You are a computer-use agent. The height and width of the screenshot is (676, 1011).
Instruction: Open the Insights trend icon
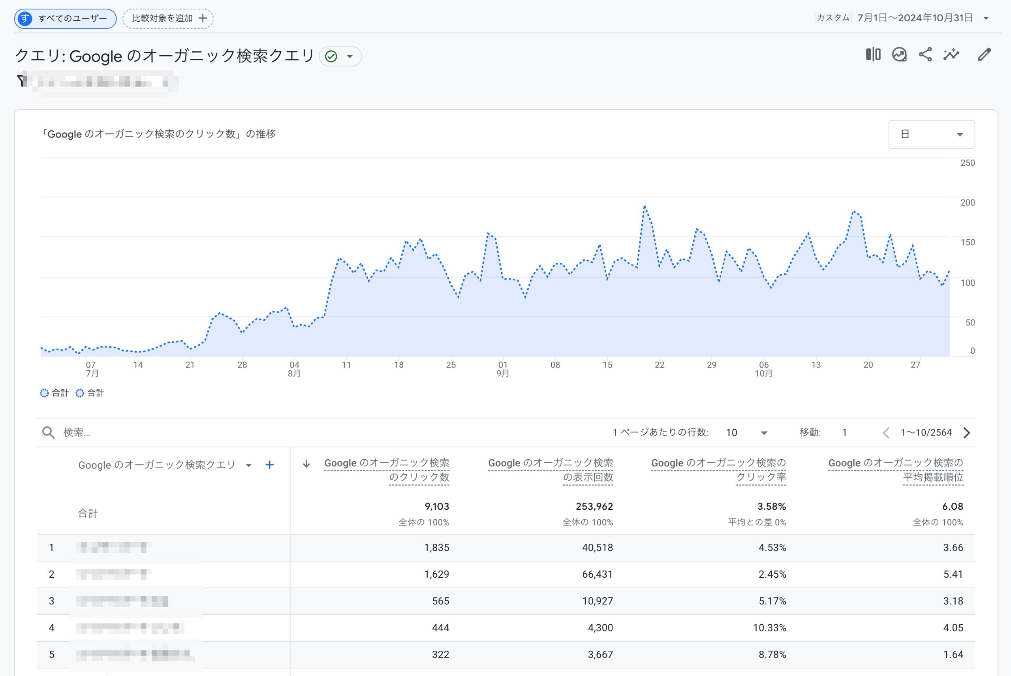(899, 55)
